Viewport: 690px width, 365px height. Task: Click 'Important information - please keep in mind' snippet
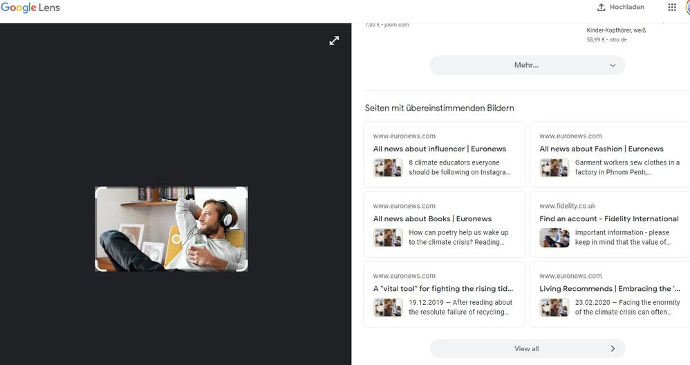click(623, 238)
